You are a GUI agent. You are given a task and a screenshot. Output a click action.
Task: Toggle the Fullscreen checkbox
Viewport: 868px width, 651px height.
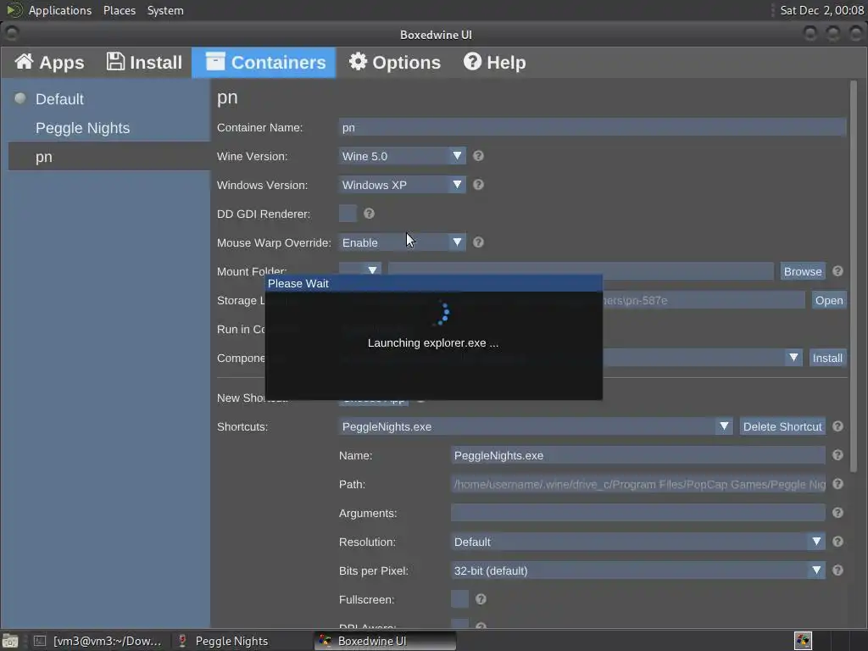[459, 599]
